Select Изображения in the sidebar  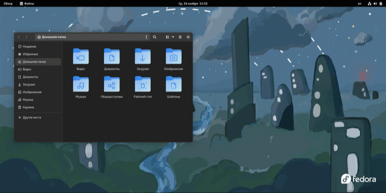(x=38, y=92)
